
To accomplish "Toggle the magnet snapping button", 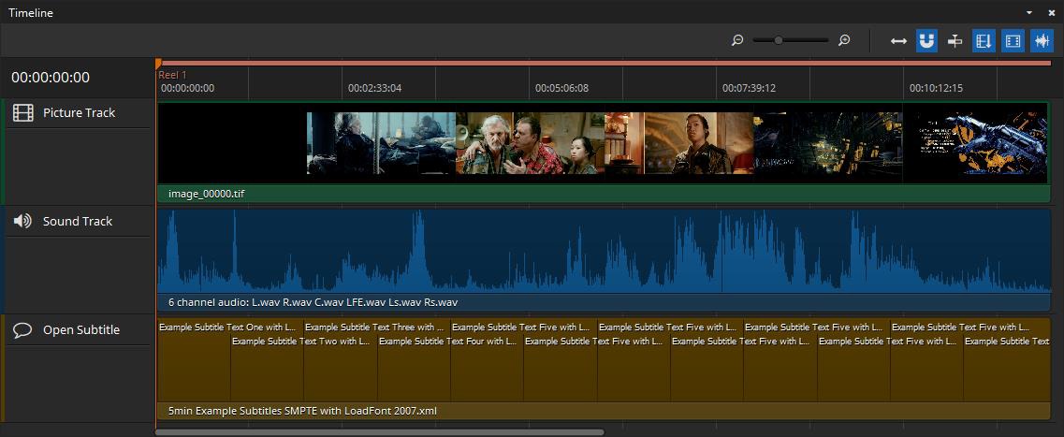I will [x=926, y=40].
